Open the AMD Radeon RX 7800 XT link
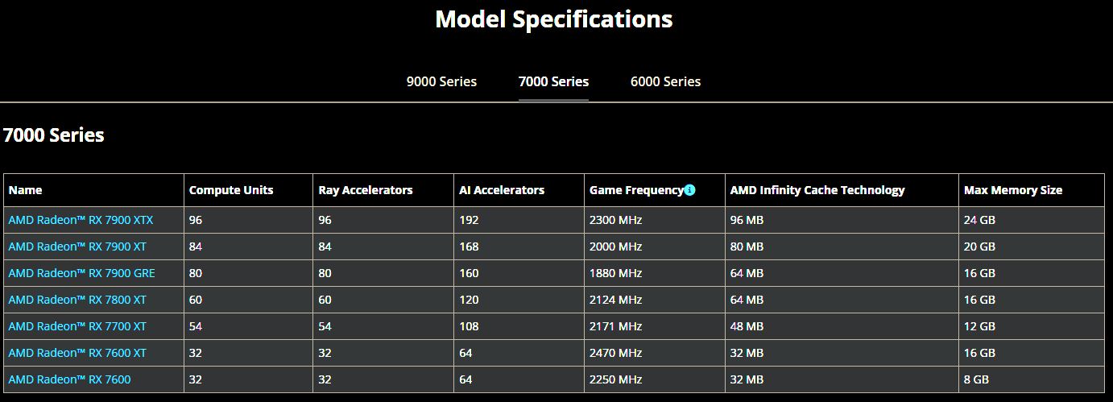This screenshot has height=402, width=1113. click(x=77, y=300)
